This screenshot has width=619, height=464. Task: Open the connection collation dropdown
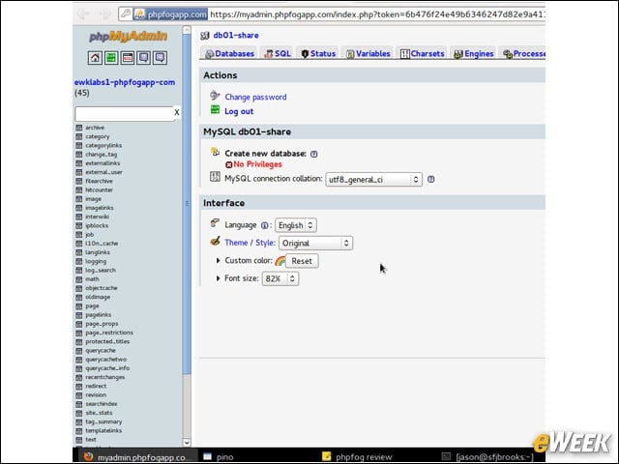(373, 180)
